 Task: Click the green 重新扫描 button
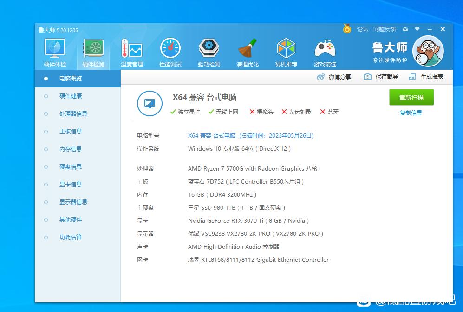(411, 97)
